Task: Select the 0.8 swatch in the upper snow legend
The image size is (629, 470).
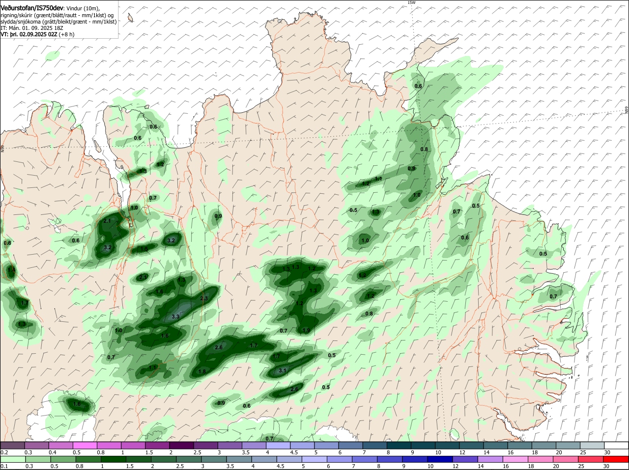Action: point(109,445)
